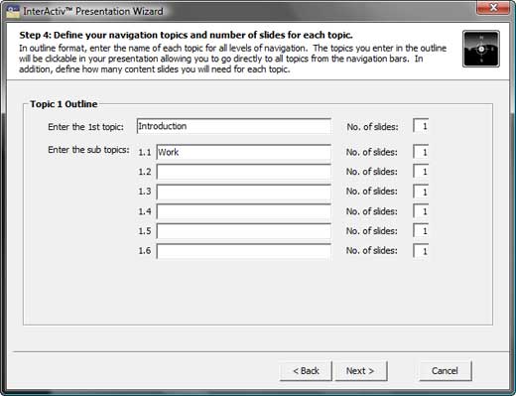
Task: Click the wizard's app icon in title bar
Action: 13,11
